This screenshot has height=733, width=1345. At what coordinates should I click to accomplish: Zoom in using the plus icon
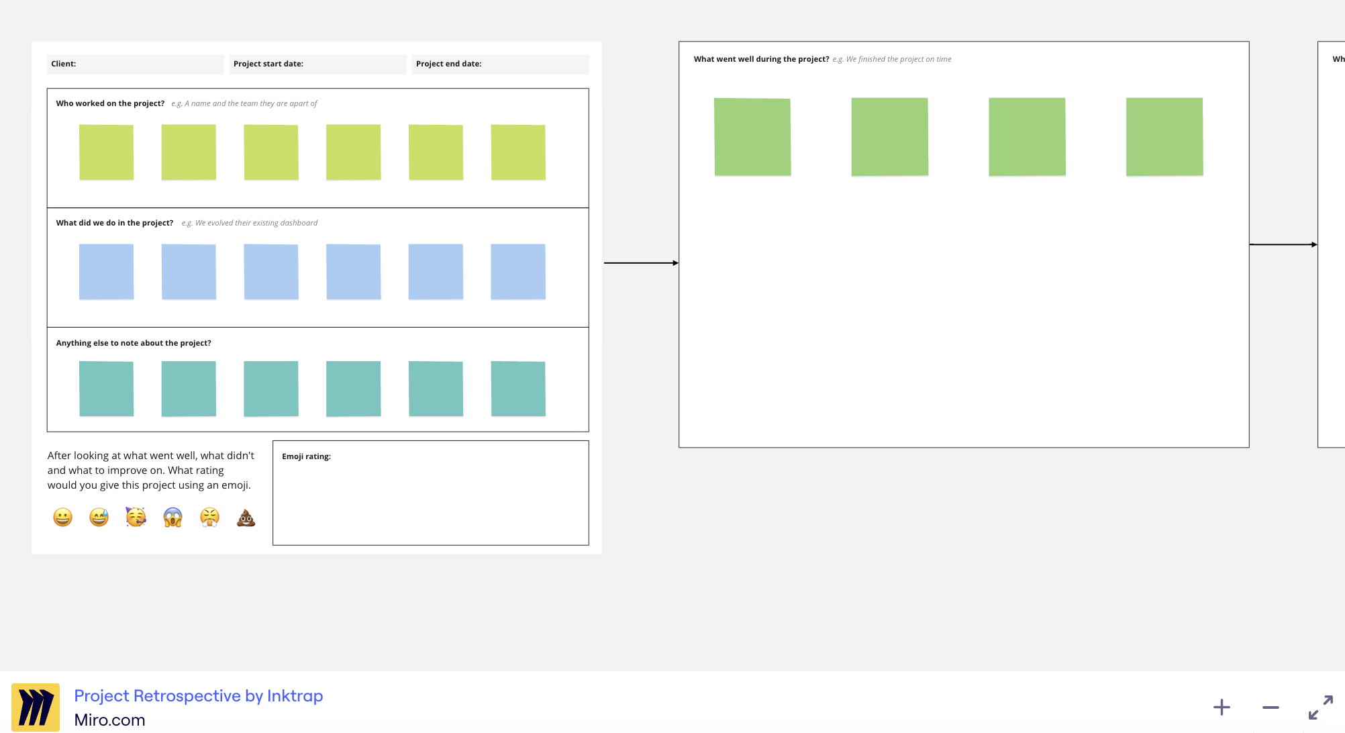pyautogui.click(x=1222, y=707)
